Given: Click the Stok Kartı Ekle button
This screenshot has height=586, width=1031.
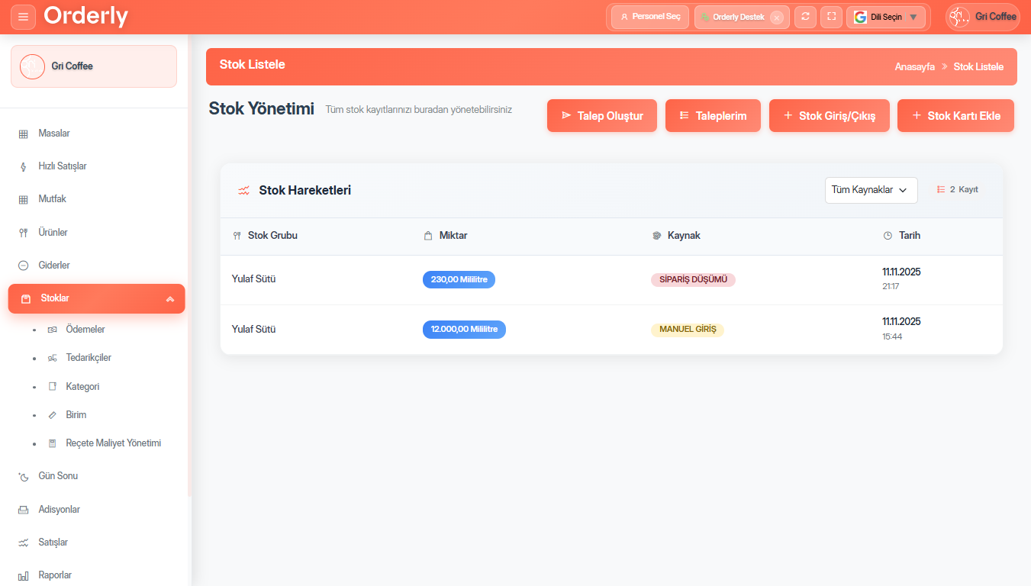Looking at the screenshot, I should [955, 116].
